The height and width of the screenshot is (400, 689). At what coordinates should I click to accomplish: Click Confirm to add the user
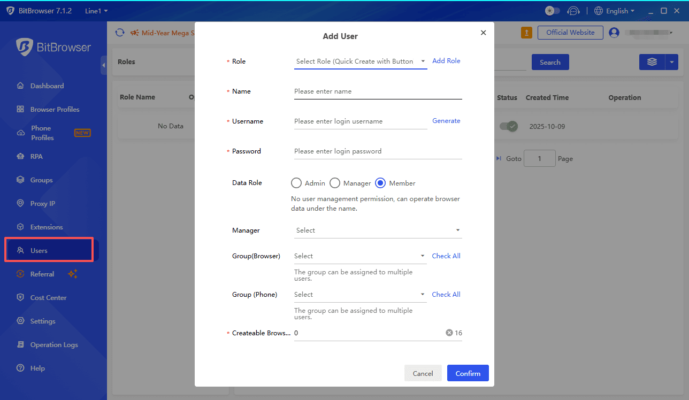click(468, 373)
